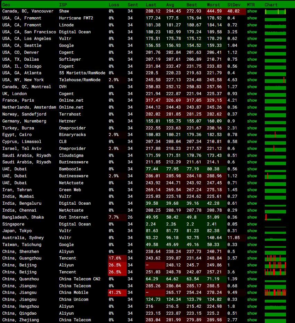Open show link for Los Angeles Vultr
295x323 pixels.
(252, 39)
